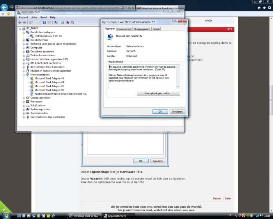Click Apparaatbeheer taskbar button
273x219 pixels.
click(119, 216)
